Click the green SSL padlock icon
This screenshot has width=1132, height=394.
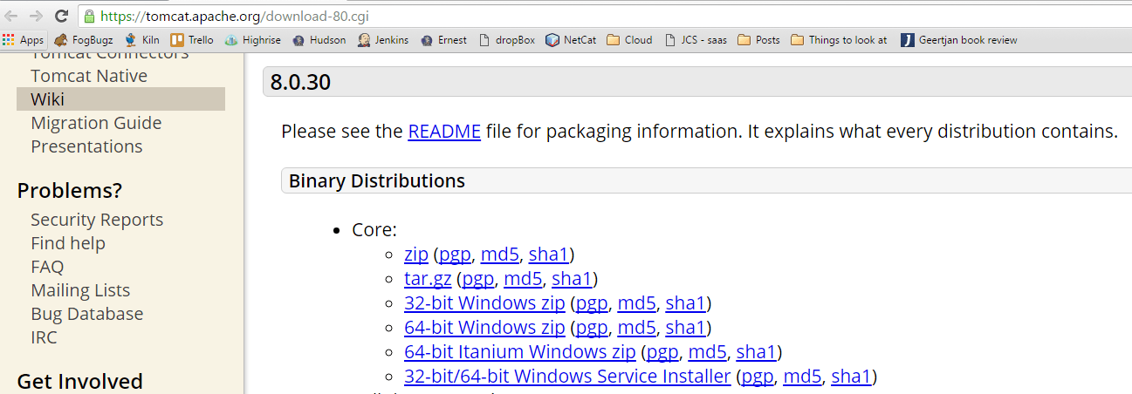click(90, 16)
